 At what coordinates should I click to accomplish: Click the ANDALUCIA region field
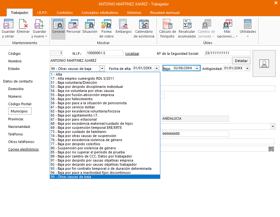click(x=195, y=119)
